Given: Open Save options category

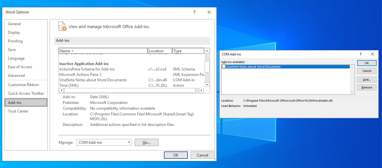Looking at the screenshot, I should 25,50.
